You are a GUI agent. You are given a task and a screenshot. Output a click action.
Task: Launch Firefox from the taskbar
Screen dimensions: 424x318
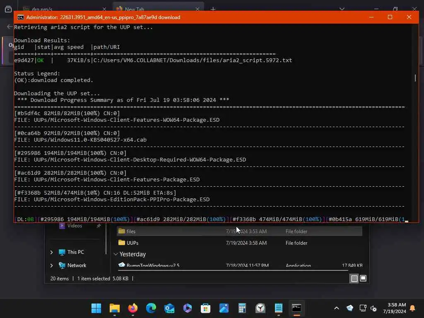point(133,308)
